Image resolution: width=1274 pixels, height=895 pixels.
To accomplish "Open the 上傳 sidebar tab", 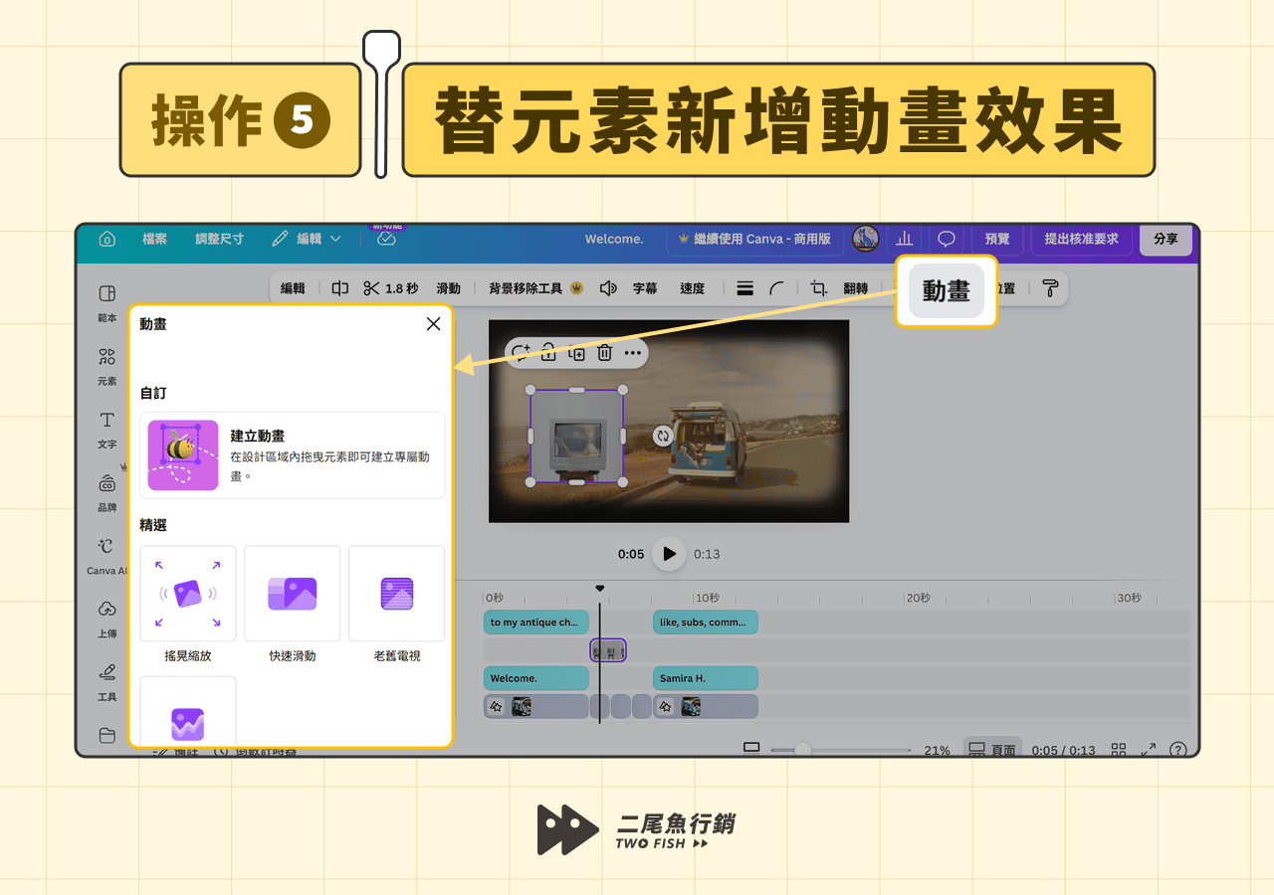I will click(x=106, y=619).
